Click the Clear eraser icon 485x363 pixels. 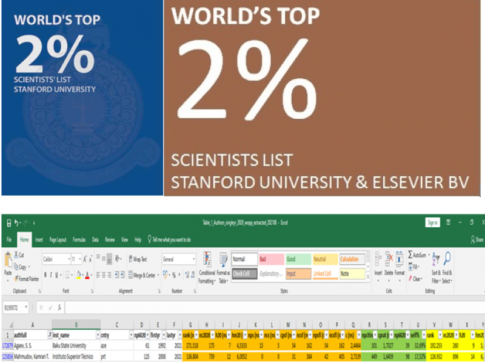[x=410, y=279]
